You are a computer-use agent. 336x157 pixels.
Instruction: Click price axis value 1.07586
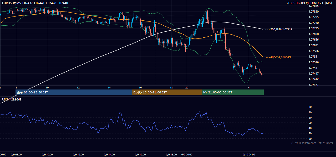314,51
